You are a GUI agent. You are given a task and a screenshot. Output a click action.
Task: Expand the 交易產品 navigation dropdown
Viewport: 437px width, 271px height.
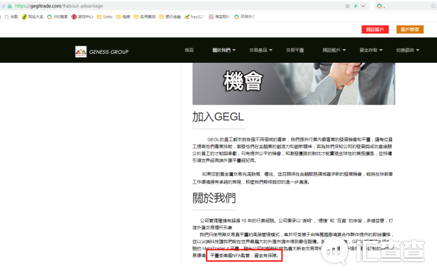(x=260, y=51)
